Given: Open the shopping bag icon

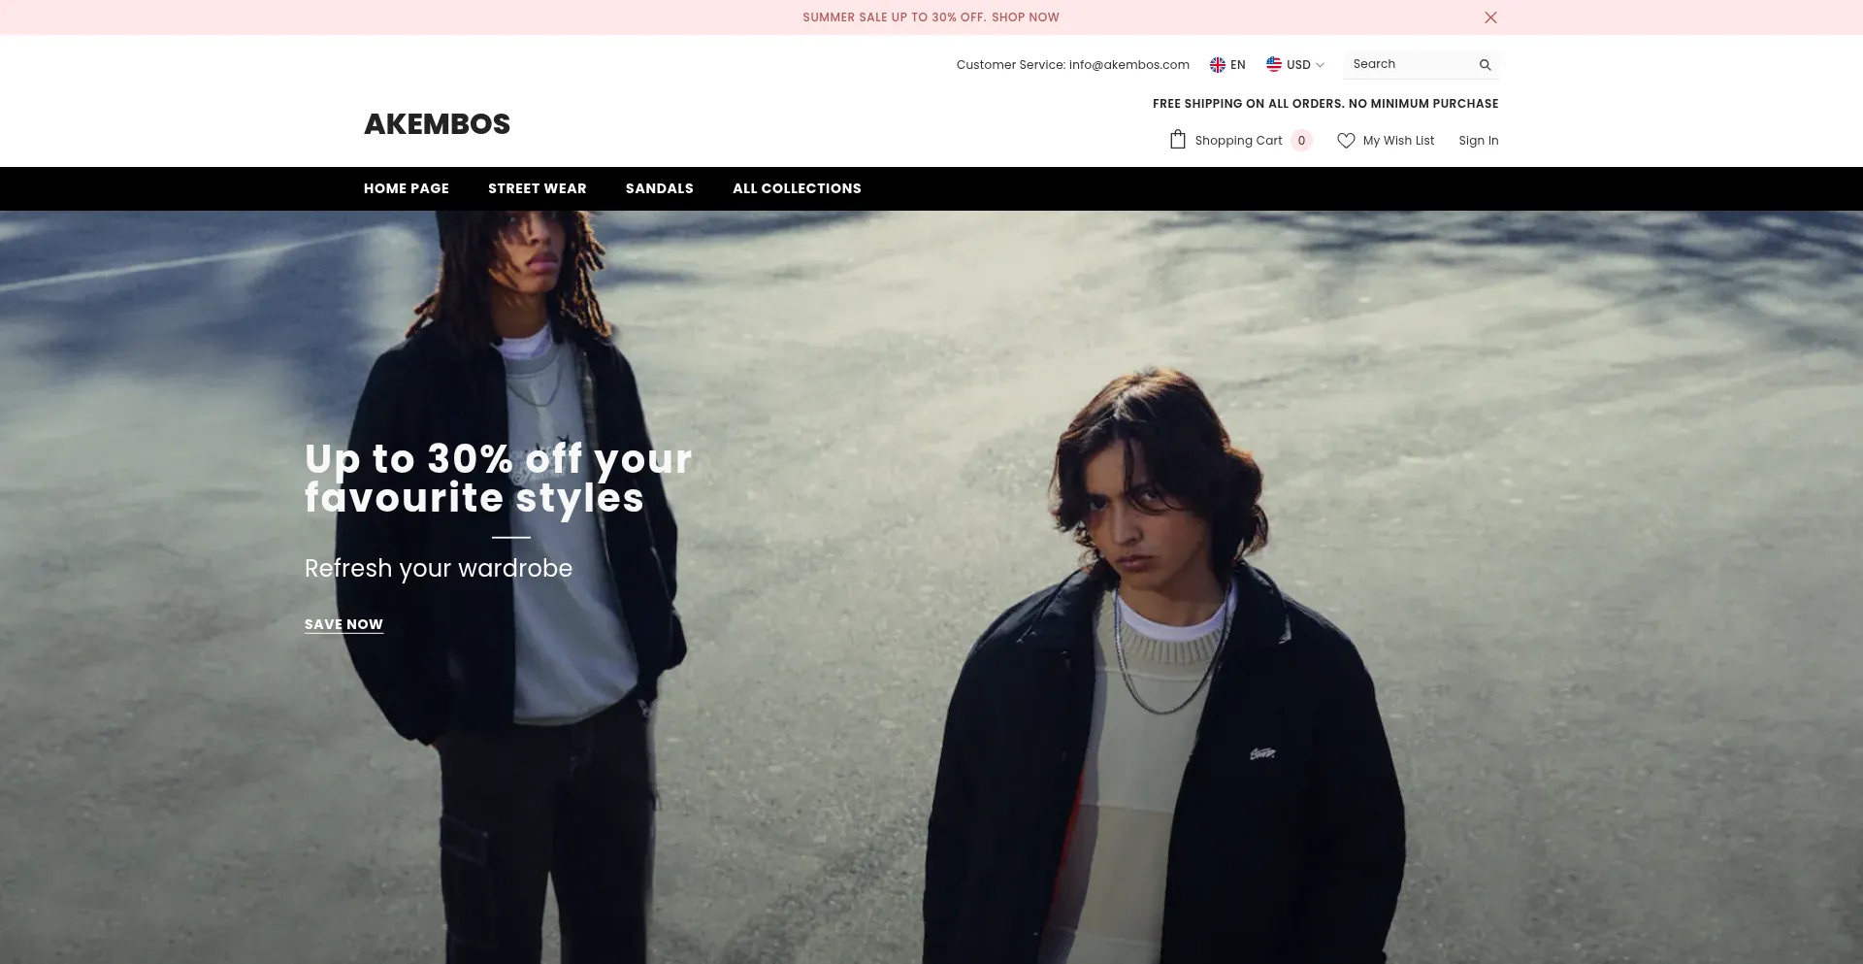Looking at the screenshot, I should [x=1177, y=140].
